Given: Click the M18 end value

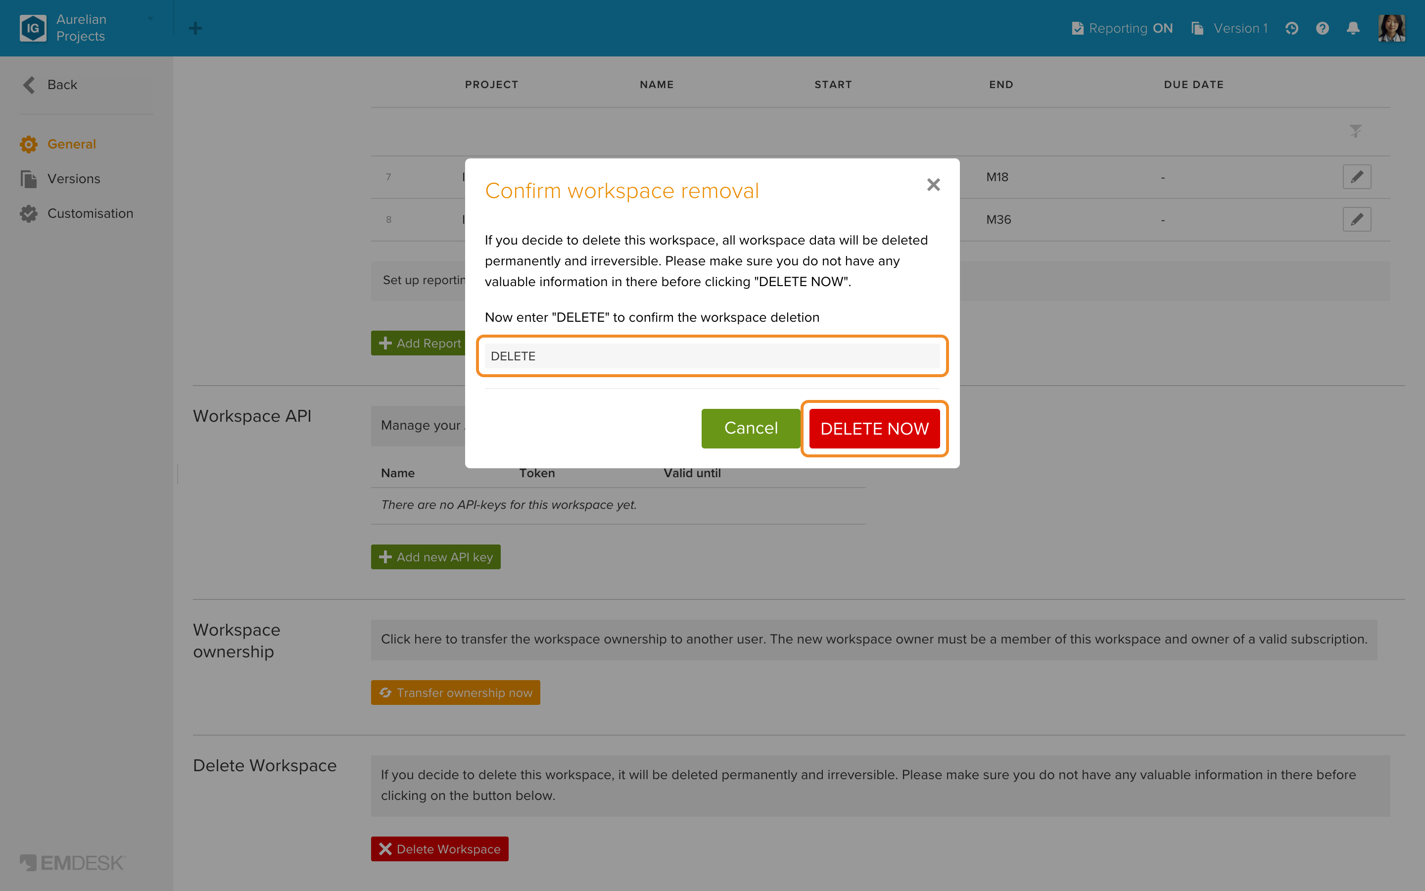Looking at the screenshot, I should click(x=997, y=177).
